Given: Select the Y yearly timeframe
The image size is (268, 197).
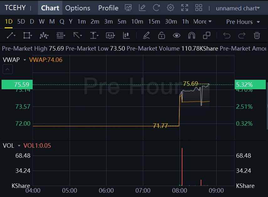Looking at the screenshot, I should coord(71,22).
